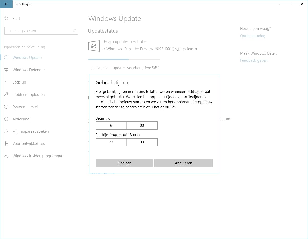Click the Windows Insider-programma icon

pyautogui.click(x=6, y=156)
